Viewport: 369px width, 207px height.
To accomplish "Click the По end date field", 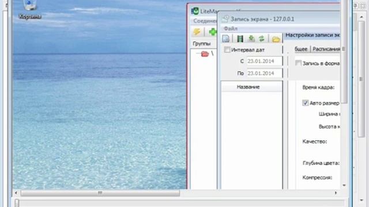I will point(264,74).
